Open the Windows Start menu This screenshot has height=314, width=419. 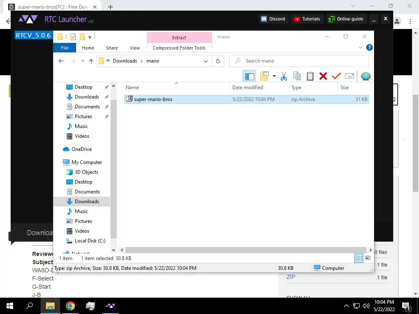pyautogui.click(x=10, y=306)
